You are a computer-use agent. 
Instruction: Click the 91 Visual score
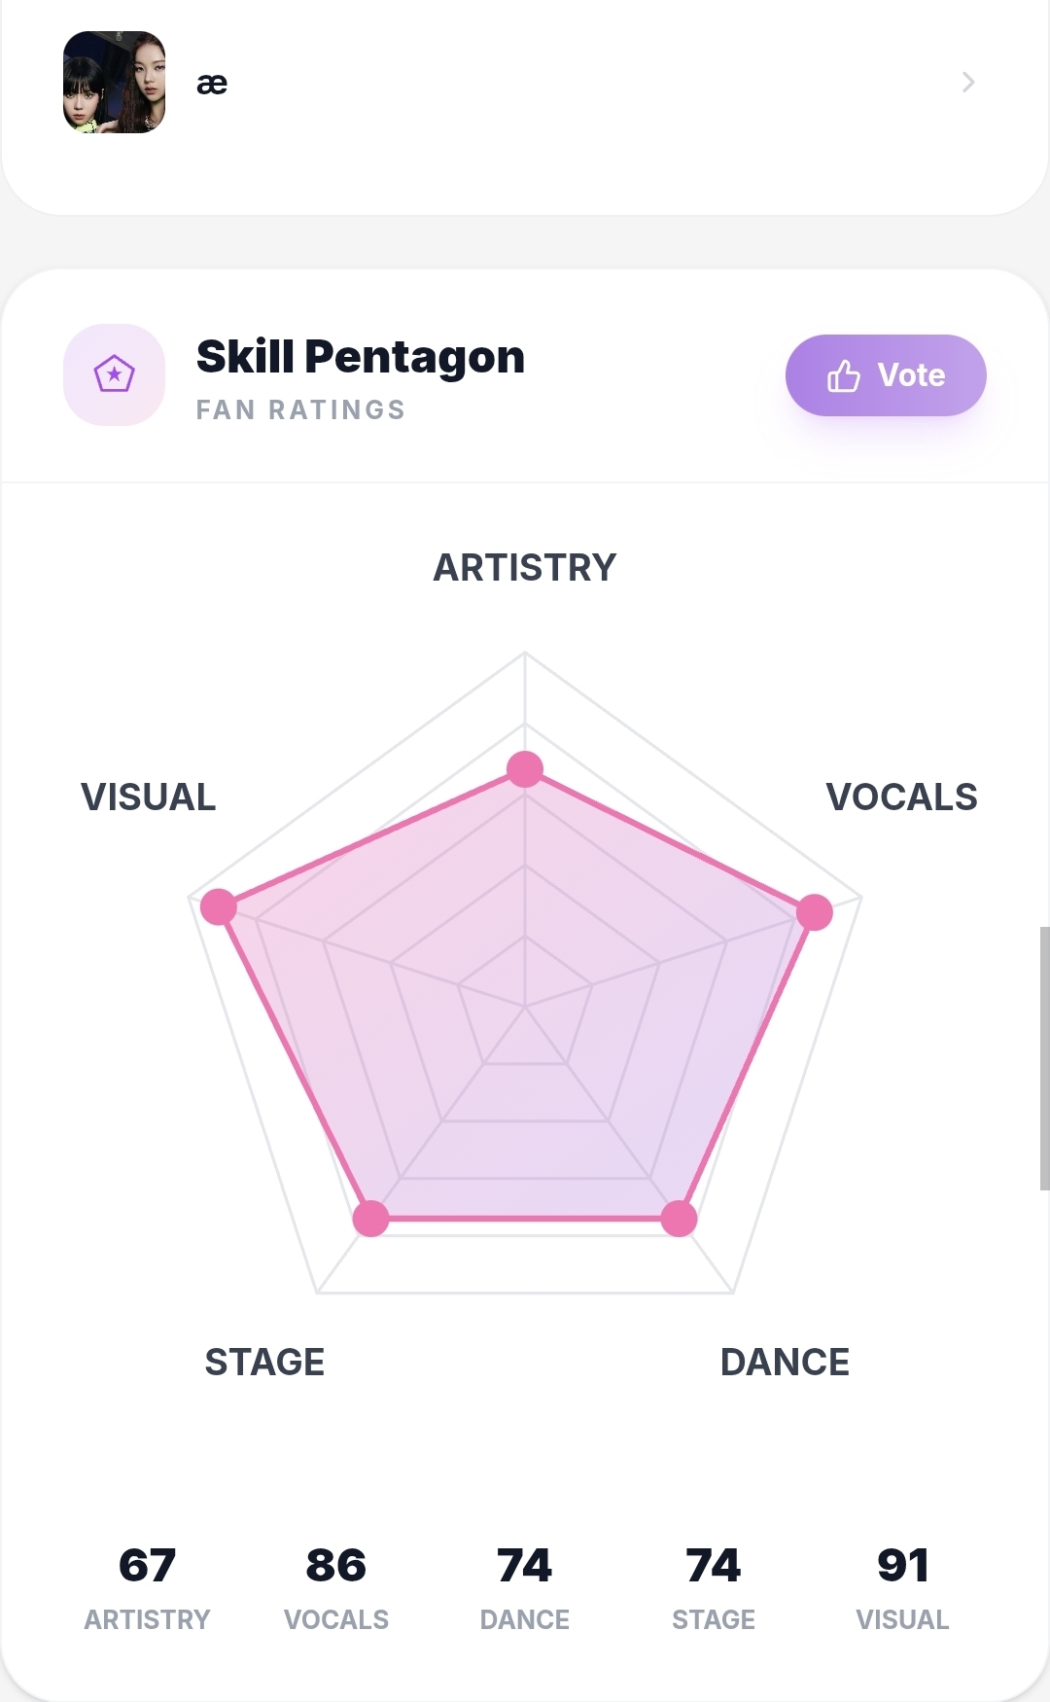902,1566
